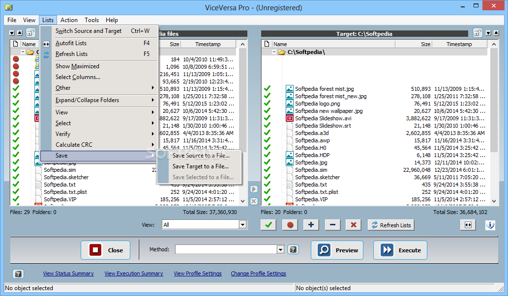Choose Select Columns... menu entry
This screenshot has height=296, width=508.
99,77
